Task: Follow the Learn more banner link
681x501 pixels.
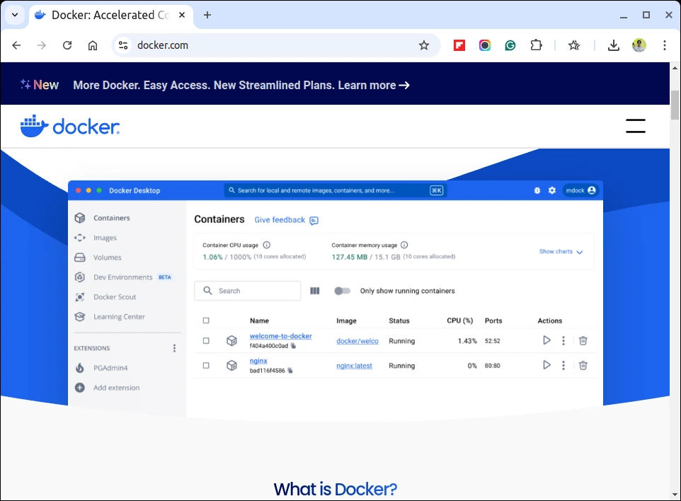Action: click(x=374, y=85)
